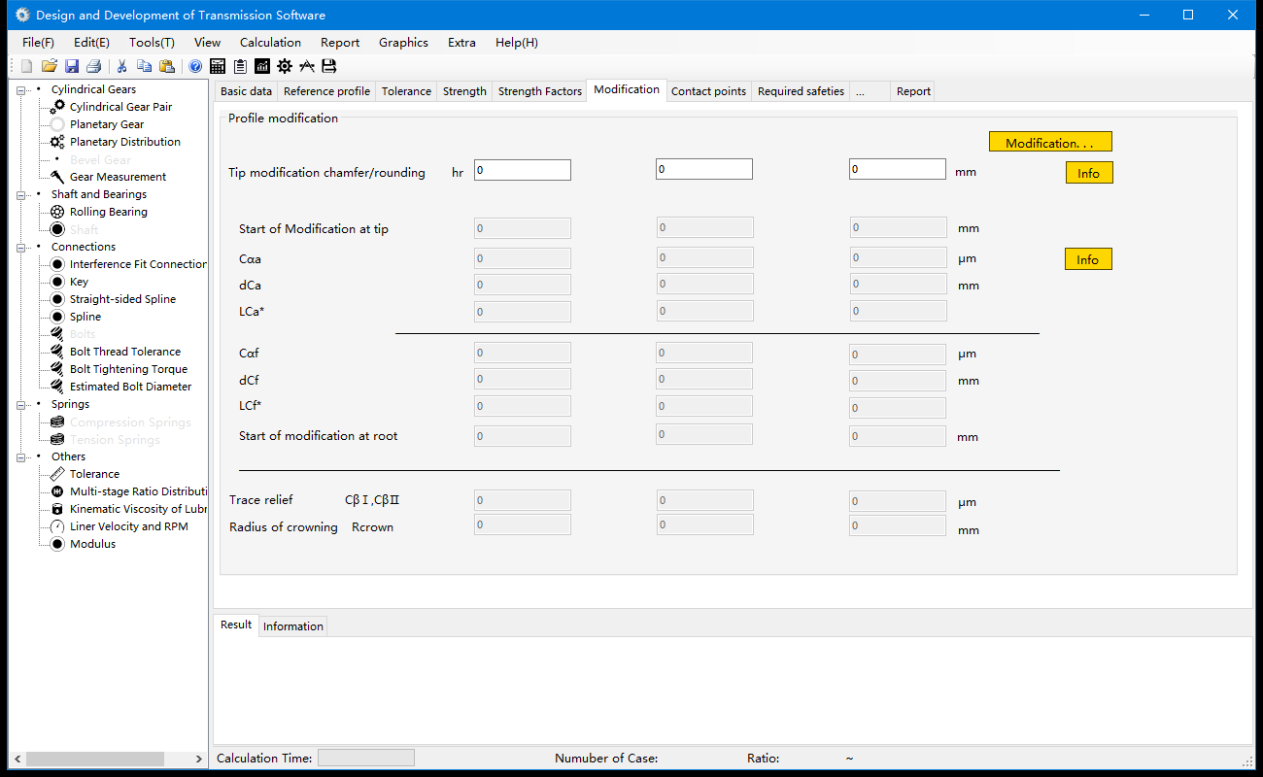Open the Calculation menu
The height and width of the screenshot is (777, 1263).
270,43
